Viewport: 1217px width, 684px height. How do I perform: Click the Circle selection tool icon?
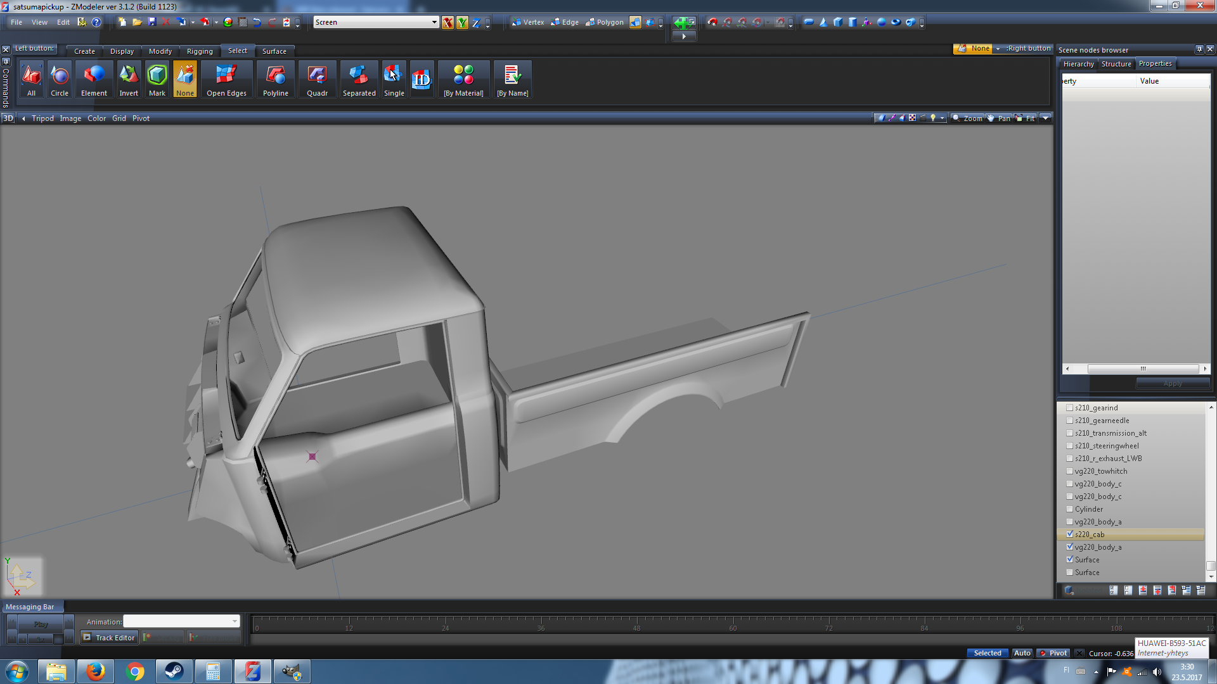tap(60, 80)
